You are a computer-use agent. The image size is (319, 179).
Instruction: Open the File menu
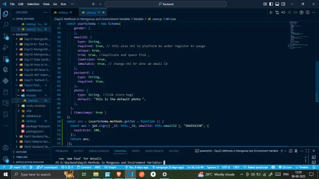point(12,4)
